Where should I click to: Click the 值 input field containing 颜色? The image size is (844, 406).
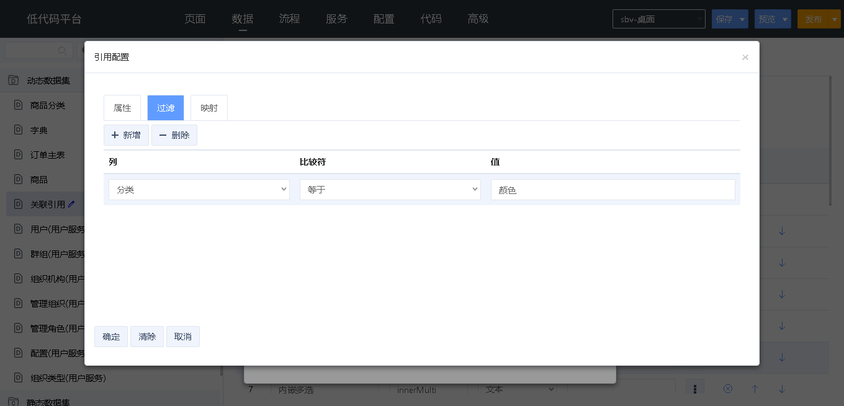pos(613,190)
